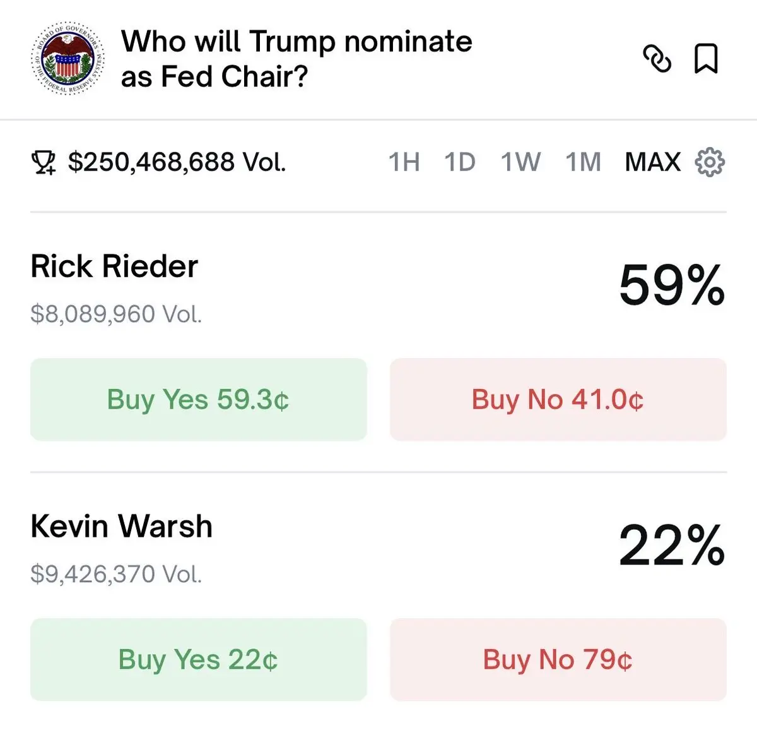Click Kevin Warsh's 22% probability

click(671, 546)
